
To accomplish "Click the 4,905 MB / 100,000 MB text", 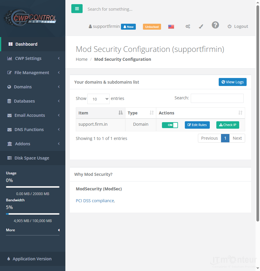I will [33, 221].
